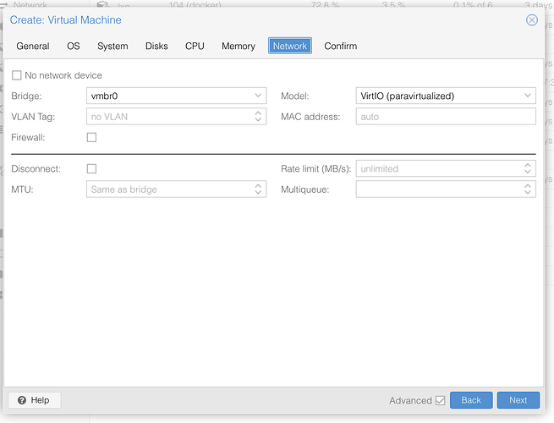The width and height of the screenshot is (554, 423).
Task: Switch to the OS tab
Action: tap(74, 46)
